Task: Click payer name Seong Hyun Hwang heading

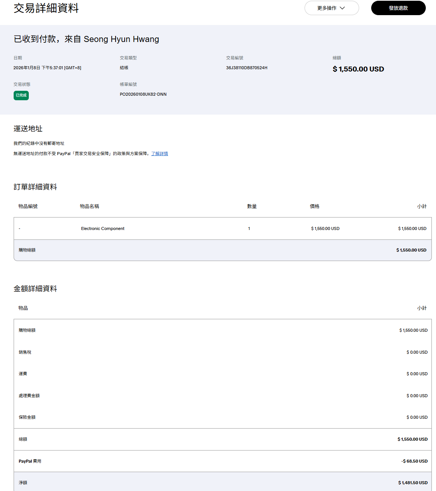Action: click(x=121, y=39)
